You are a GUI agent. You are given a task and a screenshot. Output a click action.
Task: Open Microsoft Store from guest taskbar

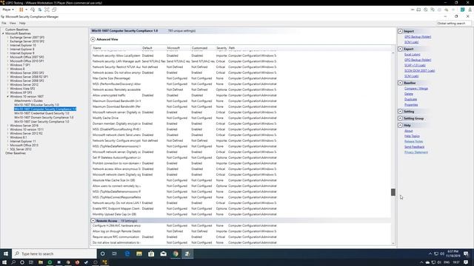[151, 254]
